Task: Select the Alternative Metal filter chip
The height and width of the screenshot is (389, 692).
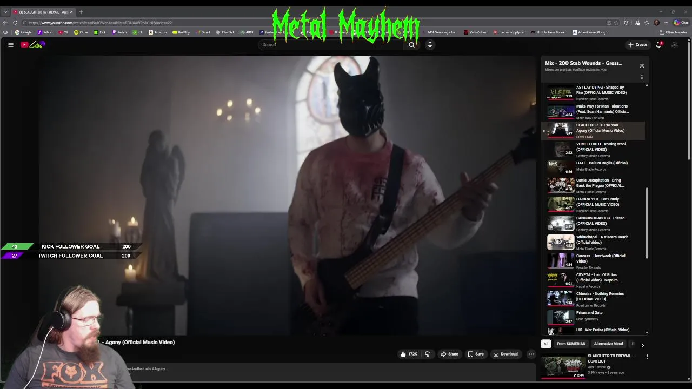Action: (608, 344)
